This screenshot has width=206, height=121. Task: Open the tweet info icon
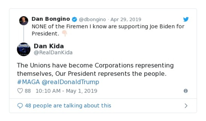tap(185, 91)
